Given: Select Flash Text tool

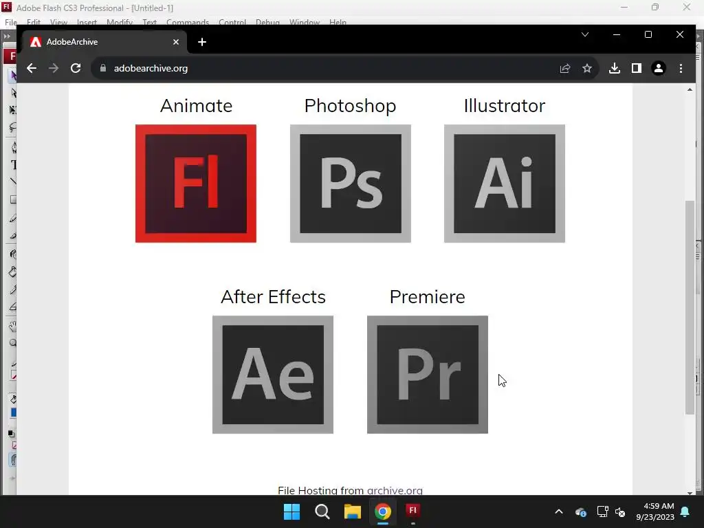Looking at the screenshot, I should (x=14, y=165).
